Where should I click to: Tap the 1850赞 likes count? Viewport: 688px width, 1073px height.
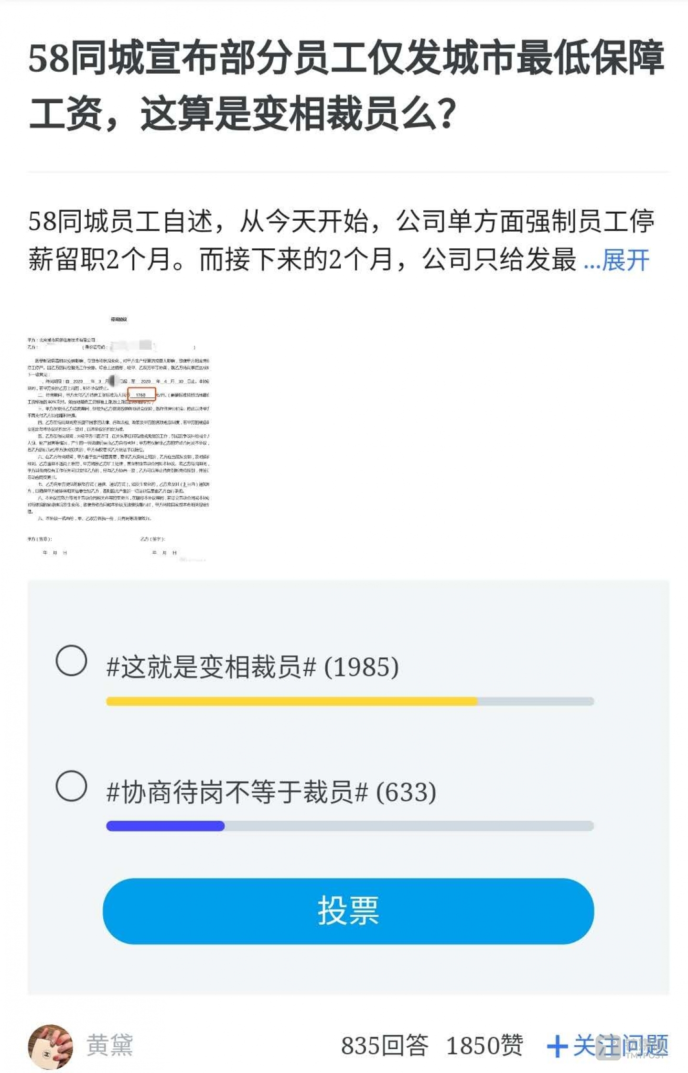click(x=484, y=1046)
